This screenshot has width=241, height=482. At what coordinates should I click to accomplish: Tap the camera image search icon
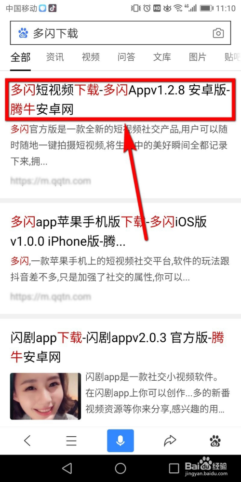[x=218, y=33]
